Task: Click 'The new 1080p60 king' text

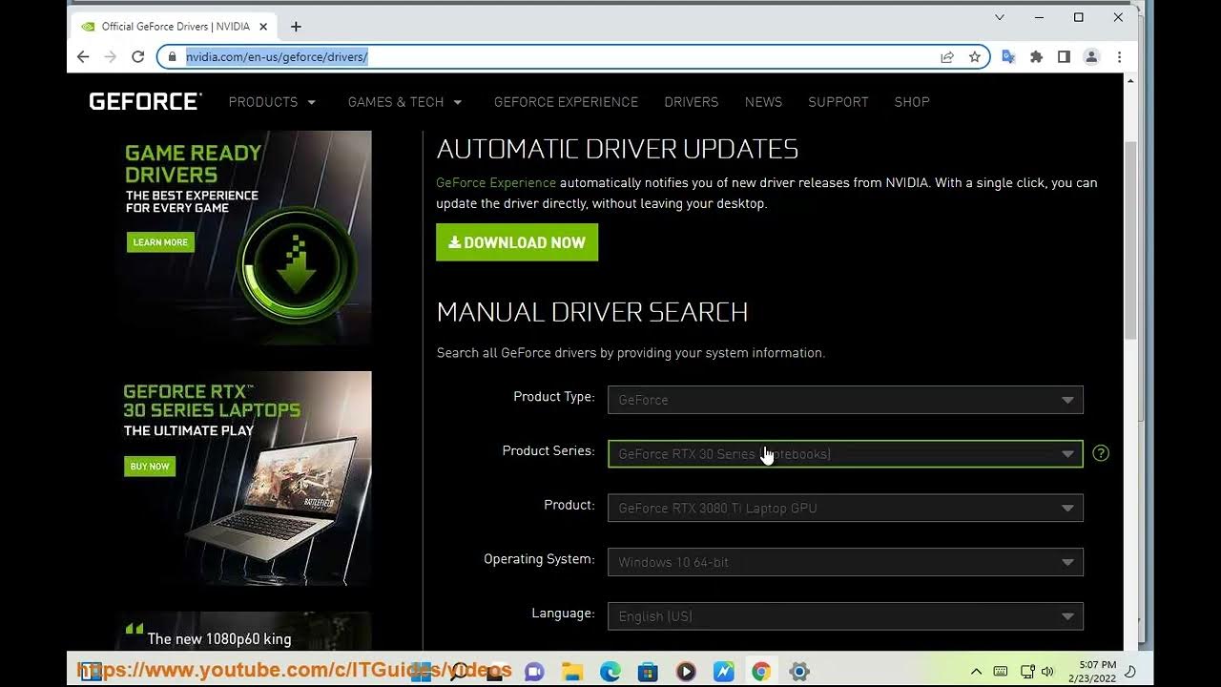Action: pyautogui.click(x=219, y=639)
